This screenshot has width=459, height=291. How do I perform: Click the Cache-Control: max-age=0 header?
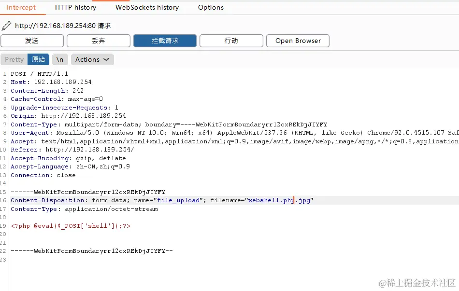pos(57,99)
